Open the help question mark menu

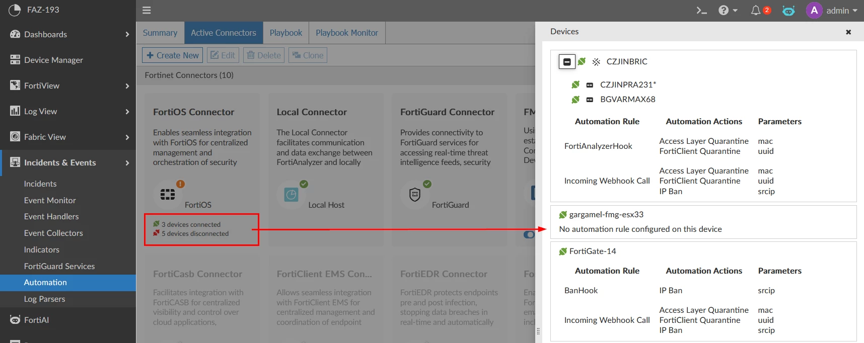pos(728,10)
